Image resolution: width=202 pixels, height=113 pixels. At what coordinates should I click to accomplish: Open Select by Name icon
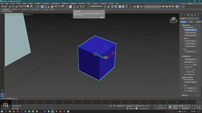[x=31, y=7]
